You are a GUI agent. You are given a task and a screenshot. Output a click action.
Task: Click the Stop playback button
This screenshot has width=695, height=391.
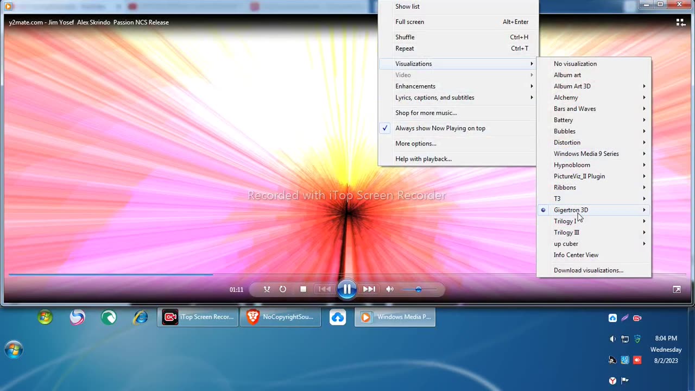(x=303, y=289)
